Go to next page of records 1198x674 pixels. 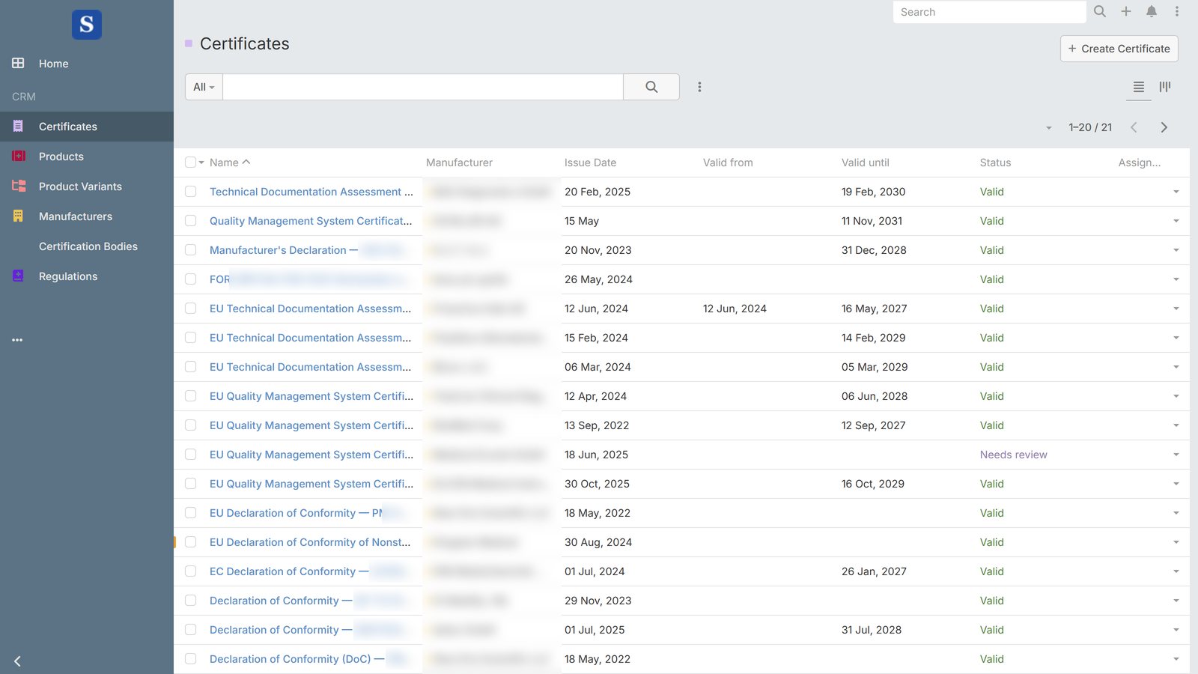pos(1164,127)
